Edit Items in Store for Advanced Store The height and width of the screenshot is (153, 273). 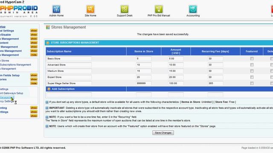click(x=144, y=65)
